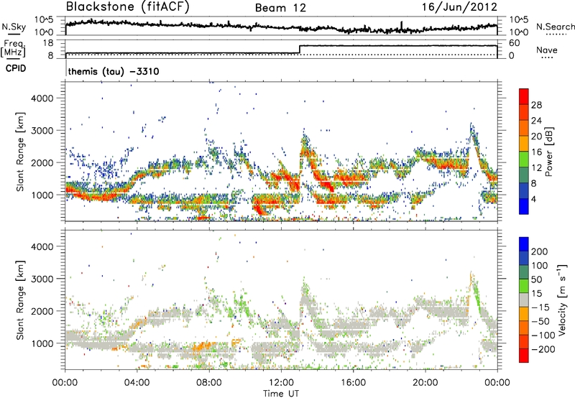Click the blue bottom segment of power colorbar
The image size is (575, 398).
click(x=524, y=206)
